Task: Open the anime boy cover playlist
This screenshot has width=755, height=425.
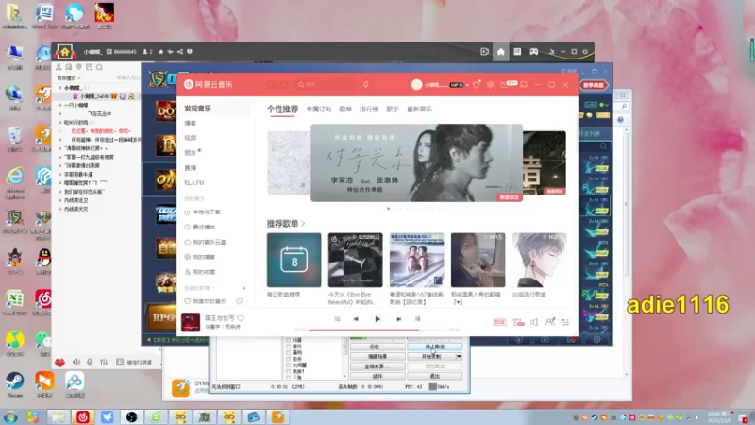Action: point(539,261)
